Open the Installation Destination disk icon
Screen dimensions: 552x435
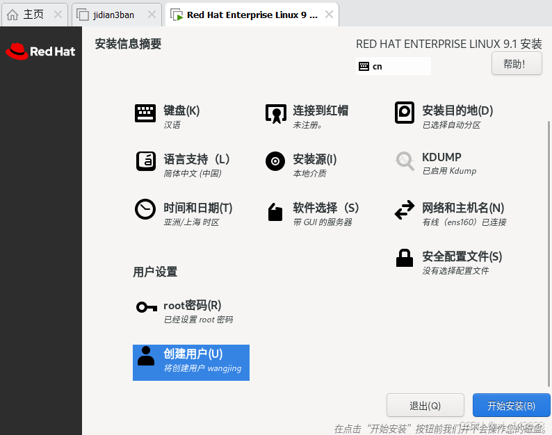point(405,113)
